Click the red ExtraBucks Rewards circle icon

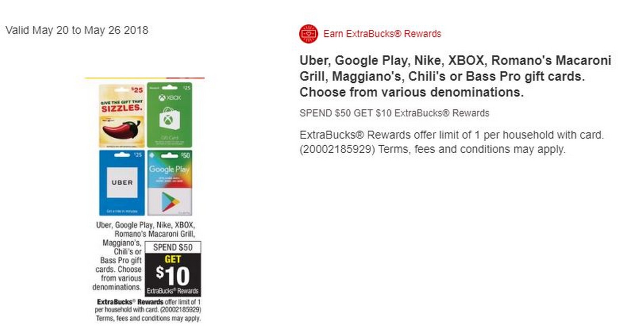[308, 34]
